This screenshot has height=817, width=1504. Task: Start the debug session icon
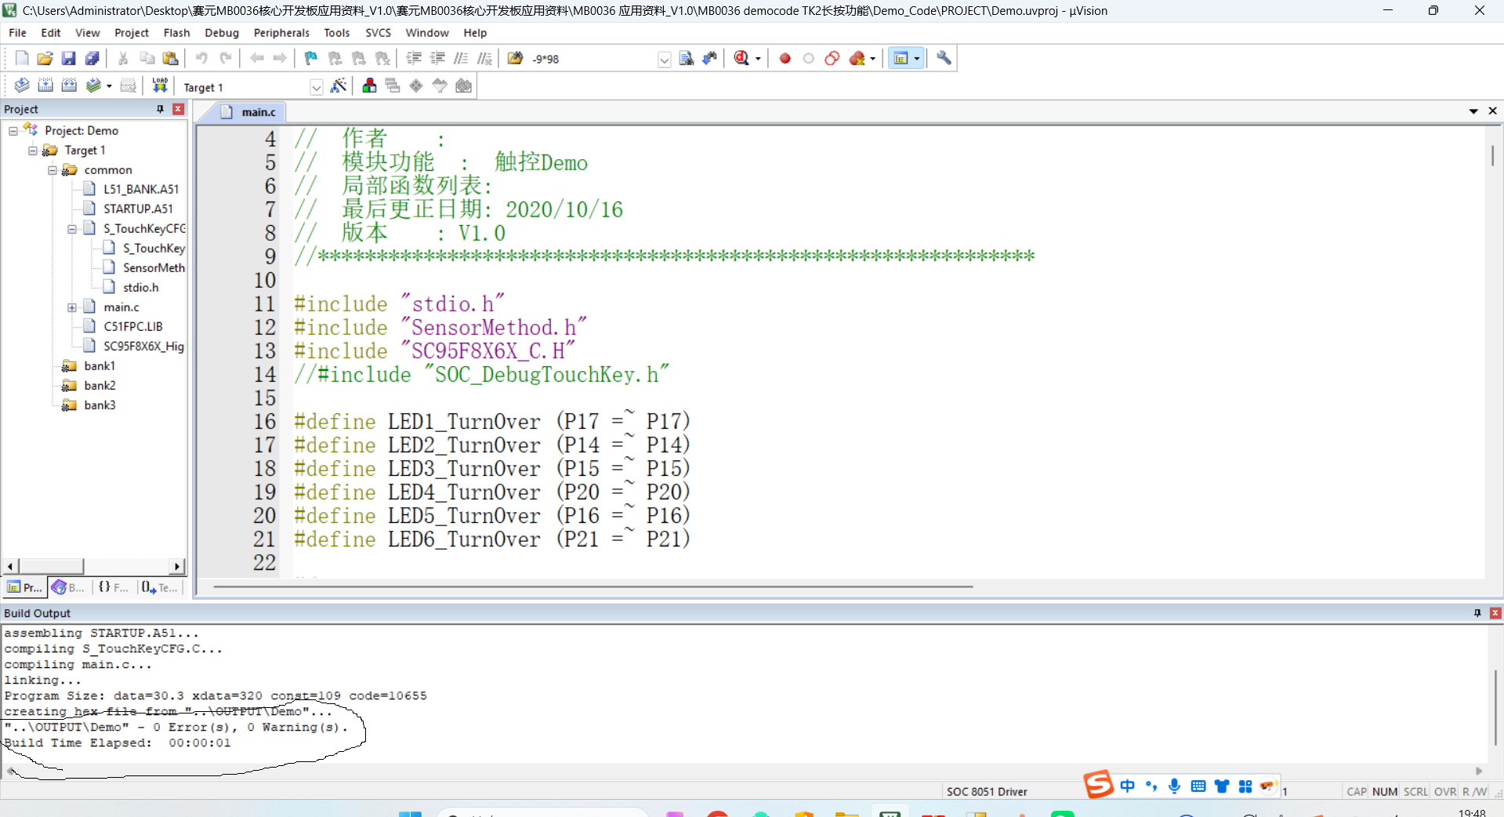click(x=742, y=58)
